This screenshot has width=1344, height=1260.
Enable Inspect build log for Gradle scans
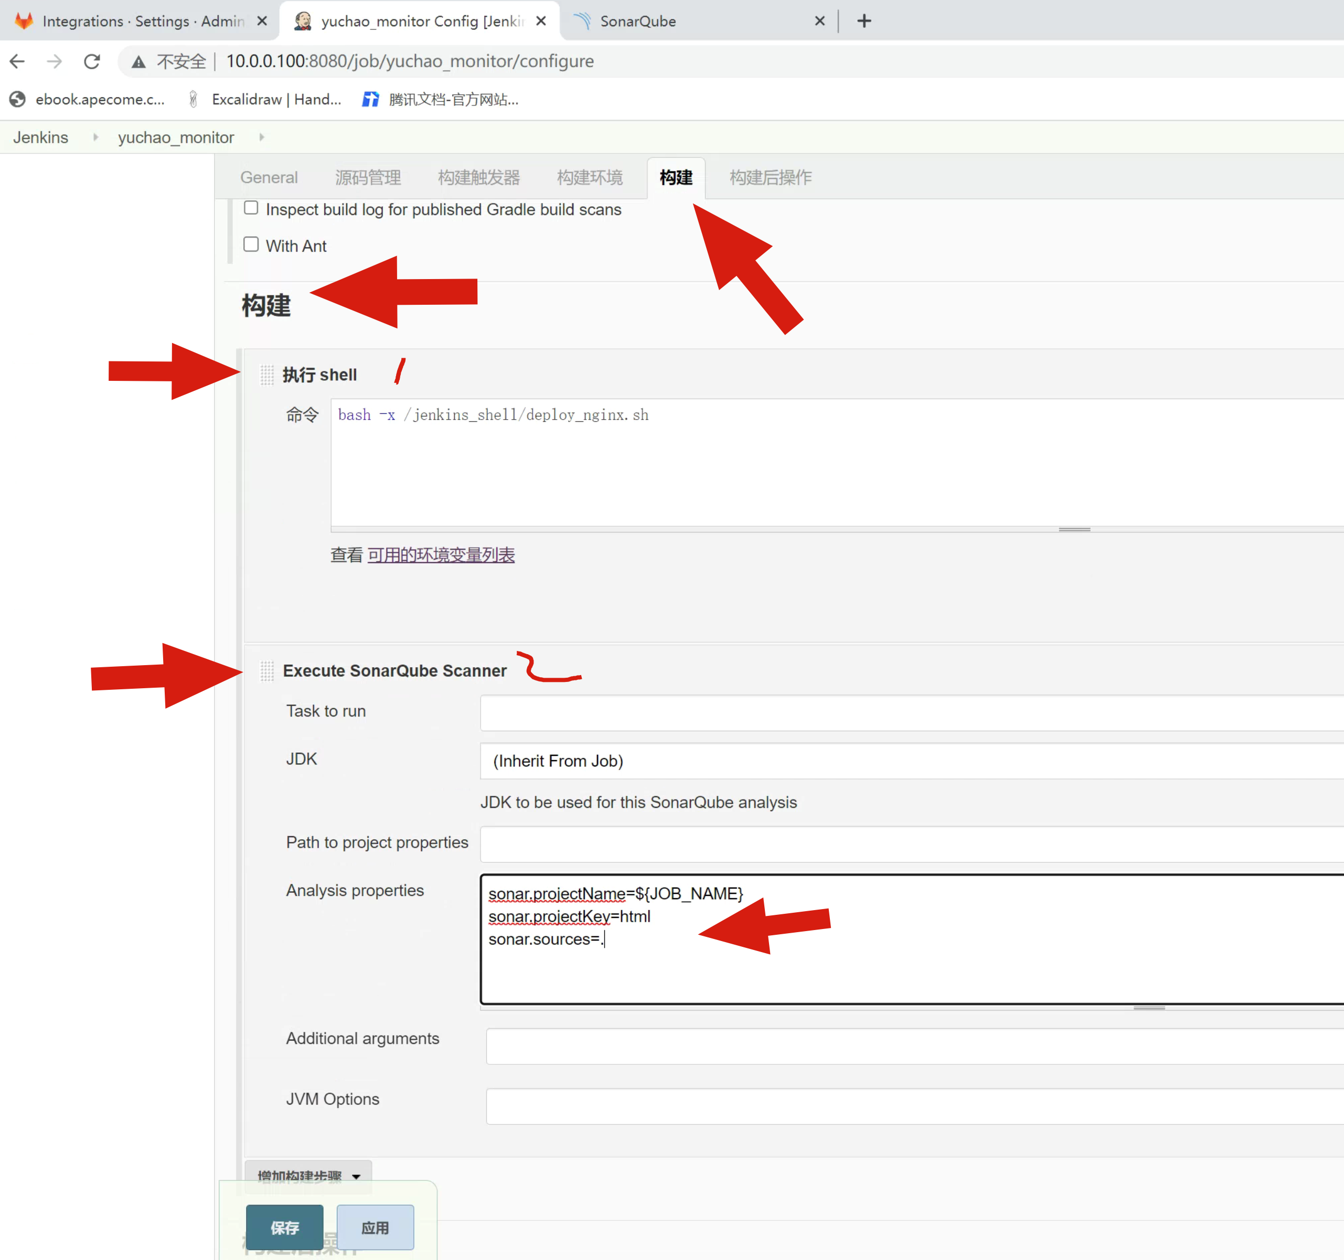click(251, 208)
